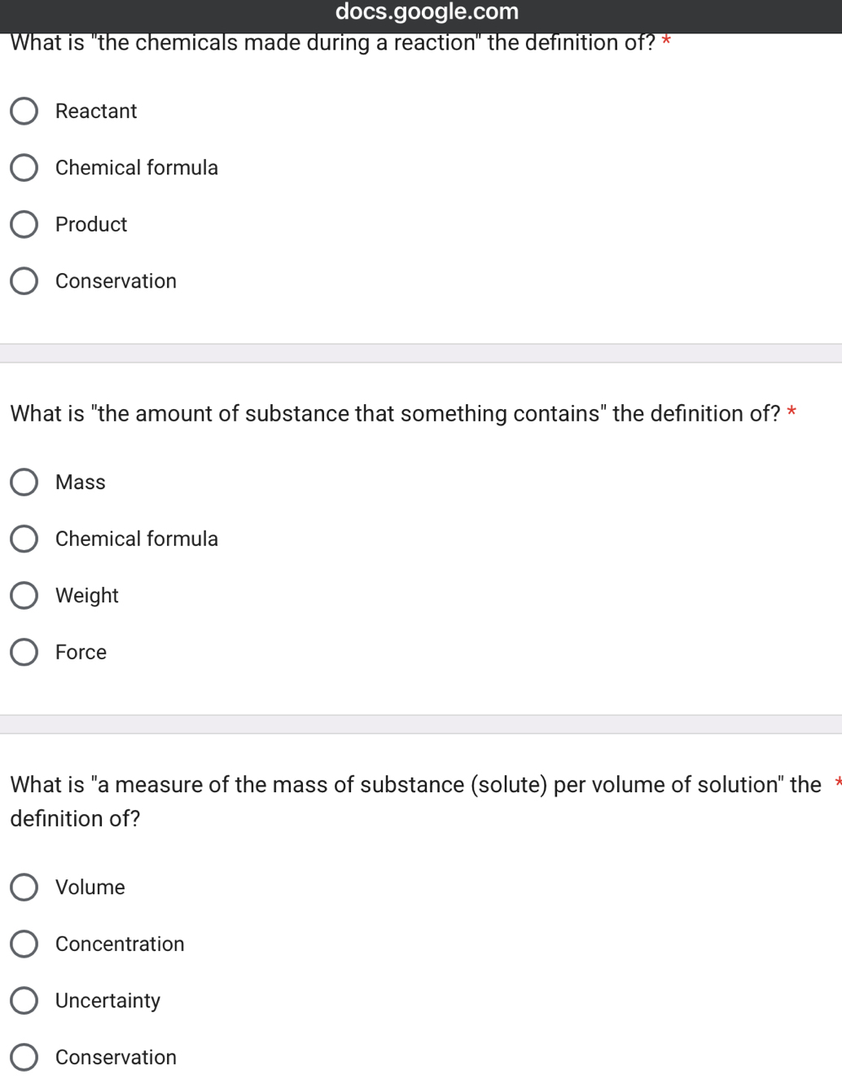Pick the Force radio option
842x1088 pixels.
[x=24, y=652]
